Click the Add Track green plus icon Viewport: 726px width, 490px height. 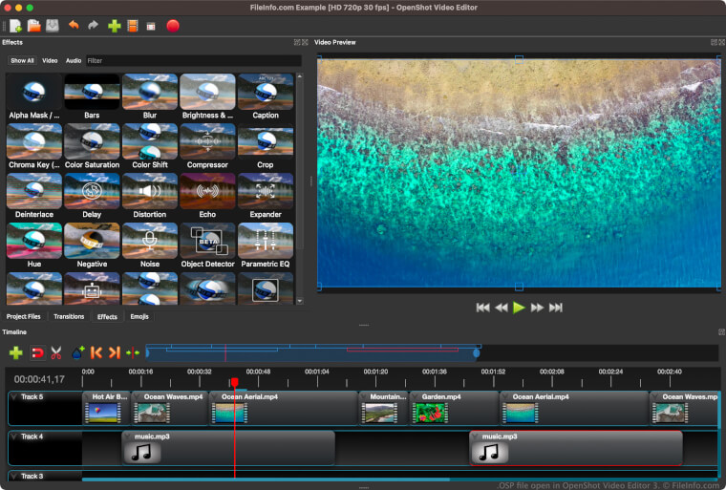point(15,352)
